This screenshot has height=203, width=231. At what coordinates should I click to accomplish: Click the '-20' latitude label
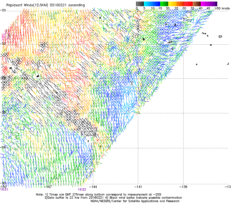tap(3, 10)
